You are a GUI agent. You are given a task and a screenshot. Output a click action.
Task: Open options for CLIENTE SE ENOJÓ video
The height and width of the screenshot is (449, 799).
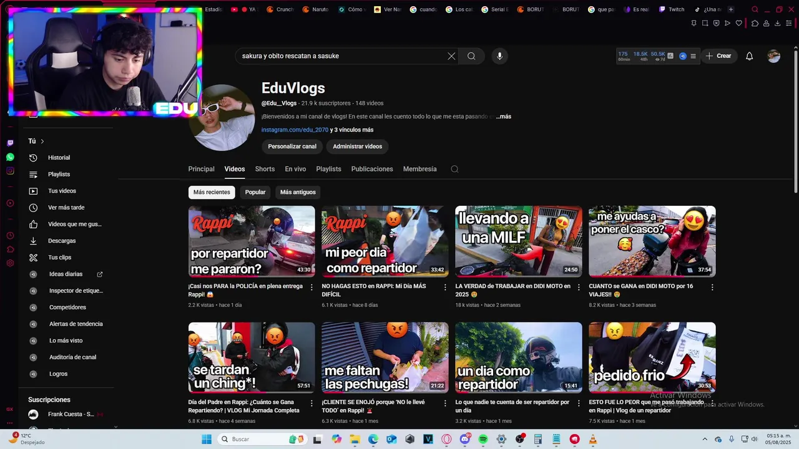(x=445, y=403)
